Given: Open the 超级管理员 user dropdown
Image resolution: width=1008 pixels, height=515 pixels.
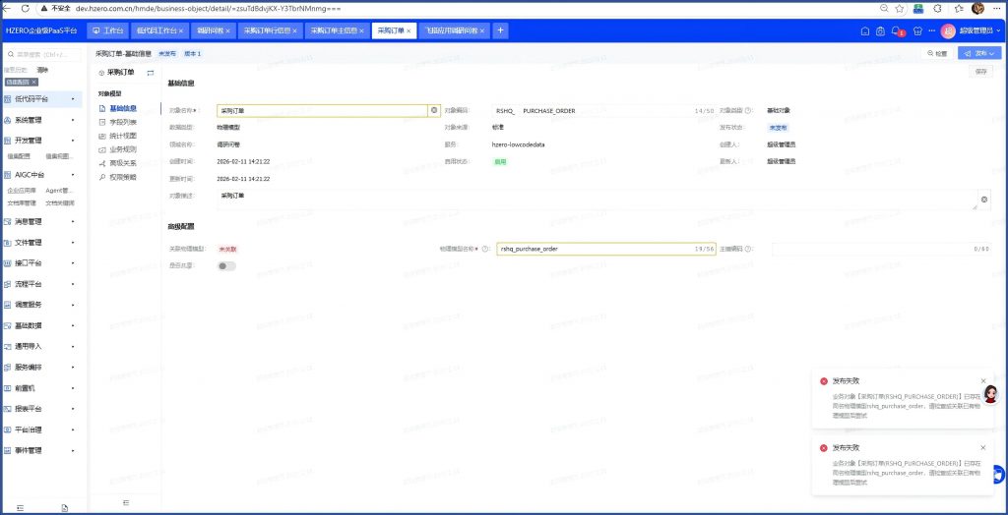Looking at the screenshot, I should tap(972, 30).
